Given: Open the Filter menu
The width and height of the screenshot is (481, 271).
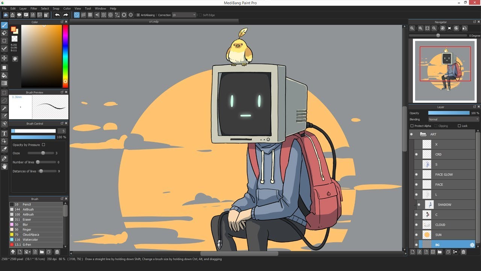Looking at the screenshot, I should 34,8.
